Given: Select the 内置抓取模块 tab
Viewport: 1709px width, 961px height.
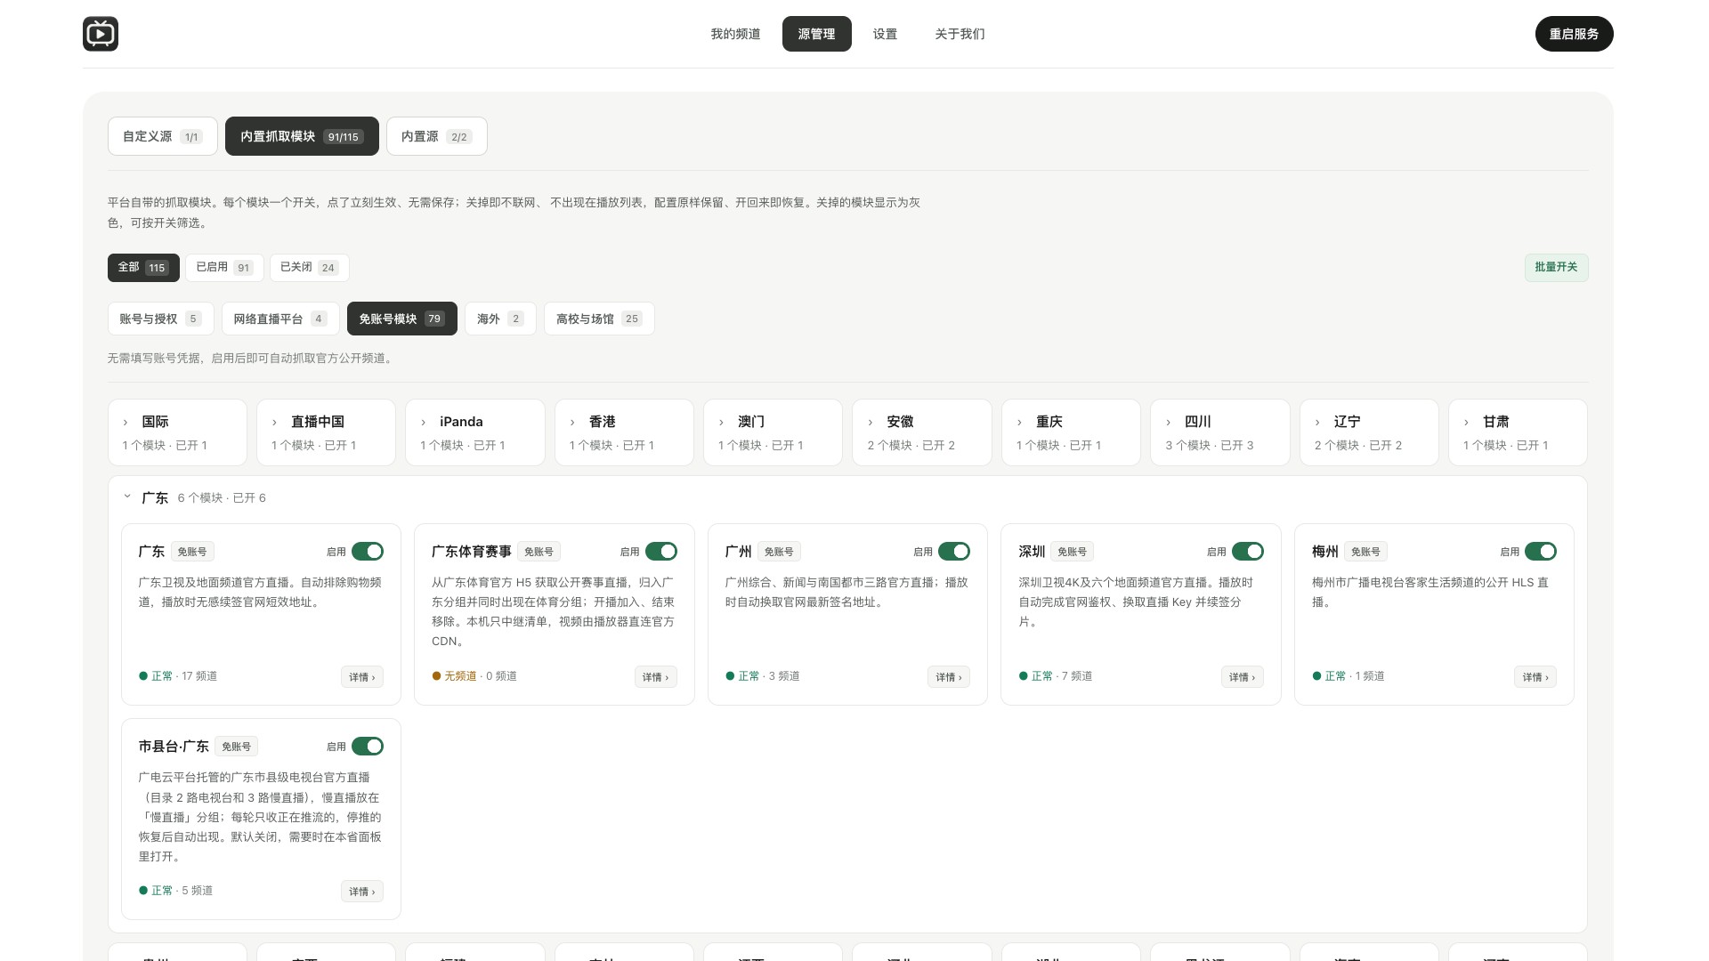Looking at the screenshot, I should [x=302, y=136].
